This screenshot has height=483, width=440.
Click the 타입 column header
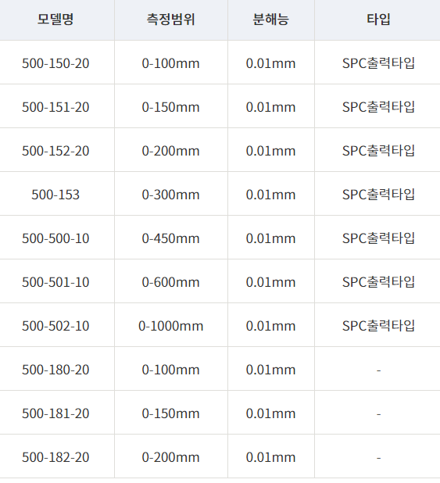pyautogui.click(x=377, y=20)
